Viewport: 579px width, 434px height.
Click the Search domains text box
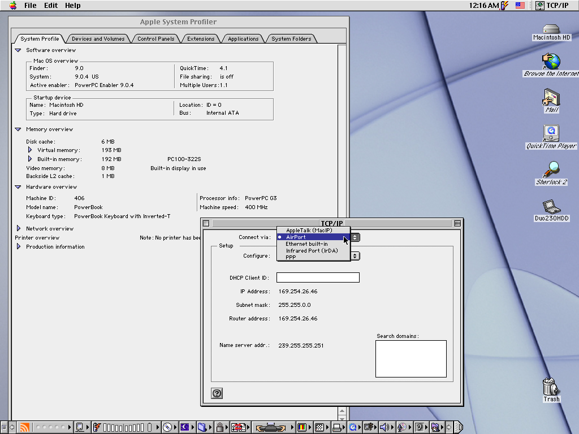[x=411, y=359]
